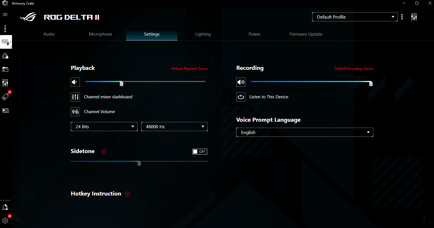Switch to the Microphone tab
This screenshot has width=434, height=228.
click(x=100, y=34)
